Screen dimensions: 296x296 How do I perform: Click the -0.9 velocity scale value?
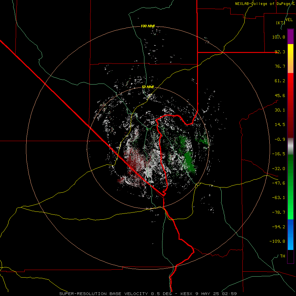click(280, 139)
